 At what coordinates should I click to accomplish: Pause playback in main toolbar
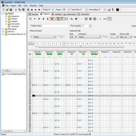tap(36, 10)
